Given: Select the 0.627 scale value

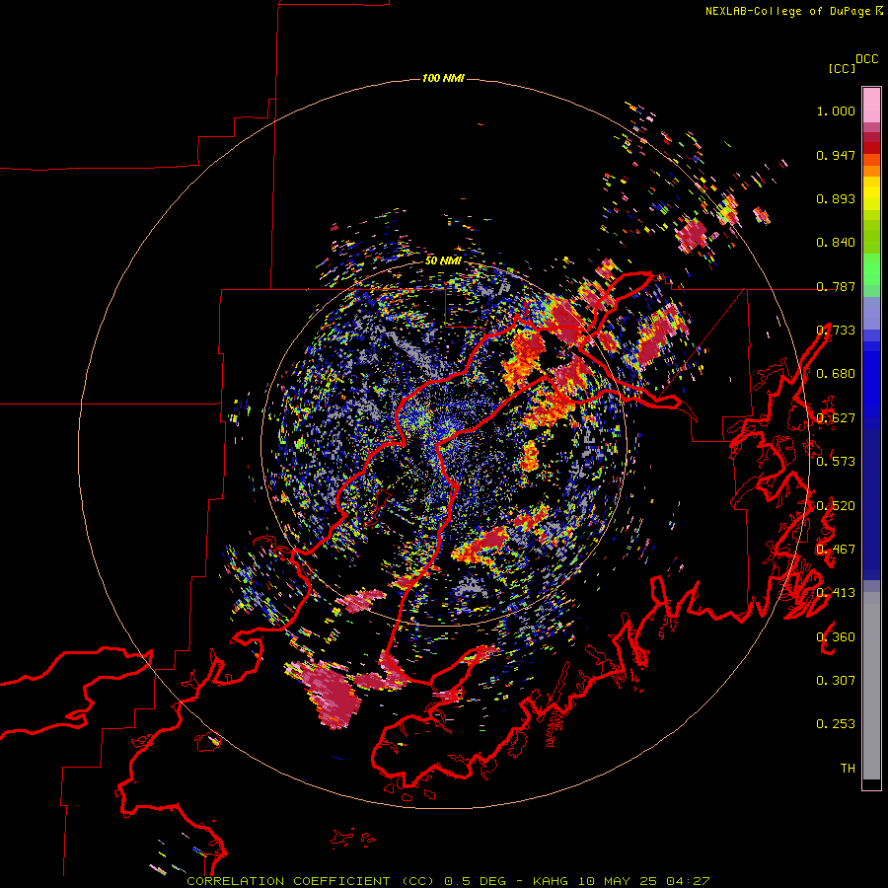Looking at the screenshot, I should click(x=836, y=418).
